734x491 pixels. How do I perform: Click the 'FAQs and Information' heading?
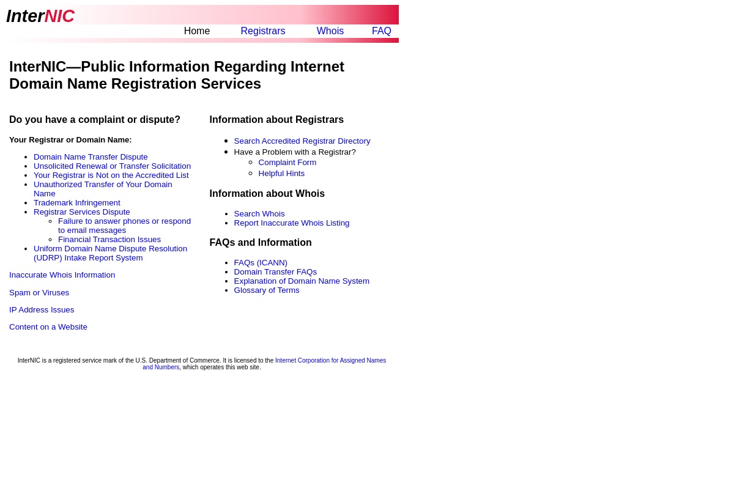[x=261, y=243]
